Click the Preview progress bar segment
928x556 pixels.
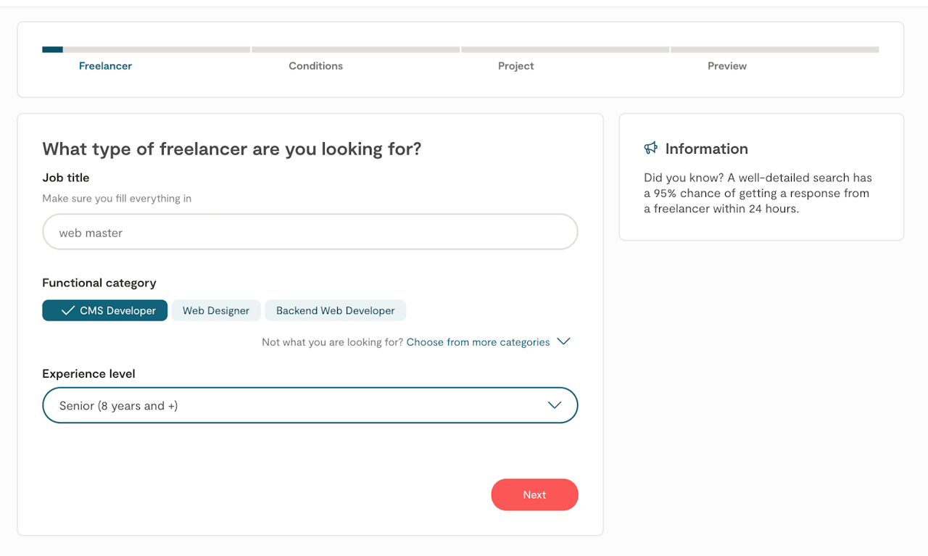pos(774,50)
